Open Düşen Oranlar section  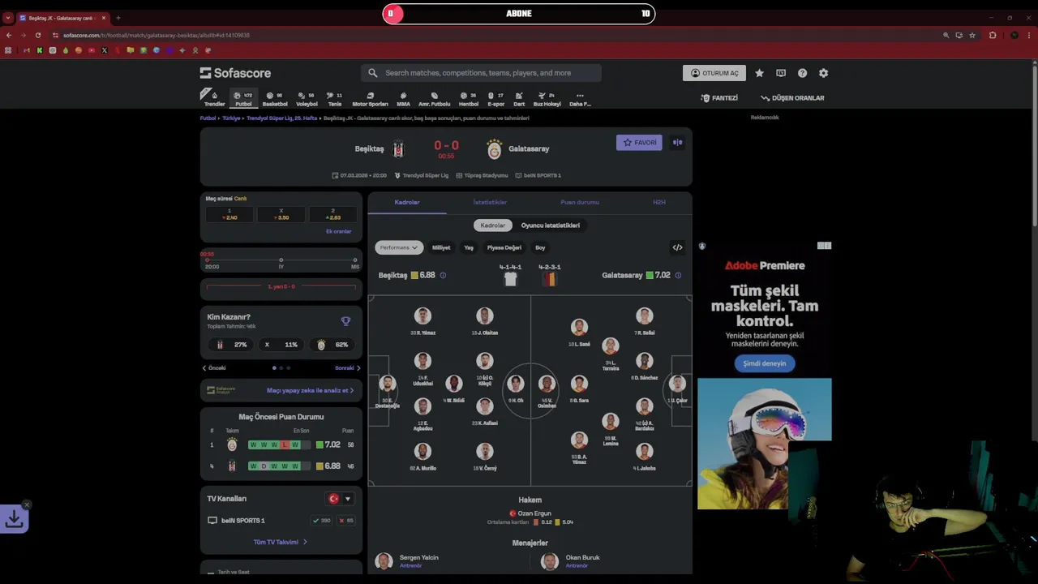(792, 98)
